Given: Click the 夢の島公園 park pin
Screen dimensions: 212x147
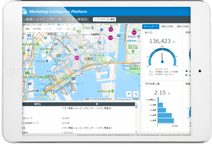Looking at the screenshot, I should pyautogui.click(x=103, y=55).
